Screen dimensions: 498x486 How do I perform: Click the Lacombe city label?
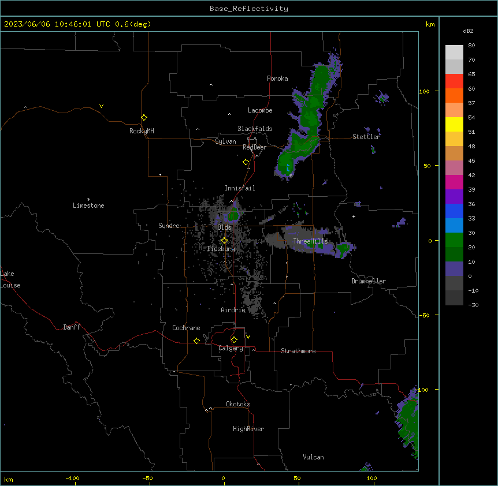[x=260, y=110]
